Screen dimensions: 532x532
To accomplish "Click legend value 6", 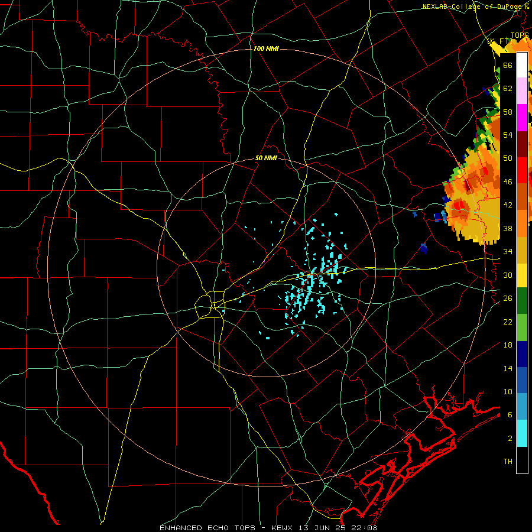I will [510, 415].
